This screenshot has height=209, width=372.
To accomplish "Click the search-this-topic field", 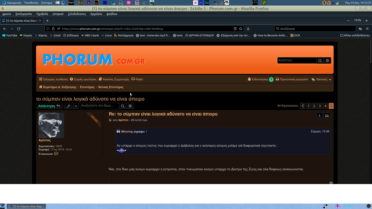I will coord(100,106).
